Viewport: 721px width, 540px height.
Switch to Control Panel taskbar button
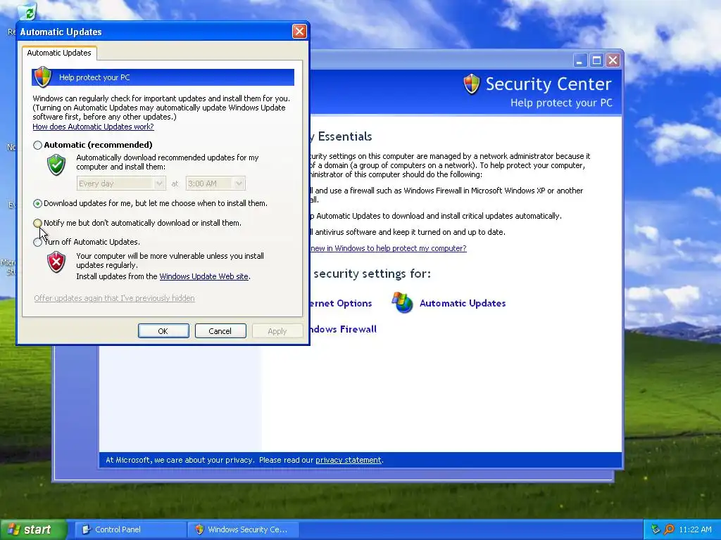click(x=130, y=529)
